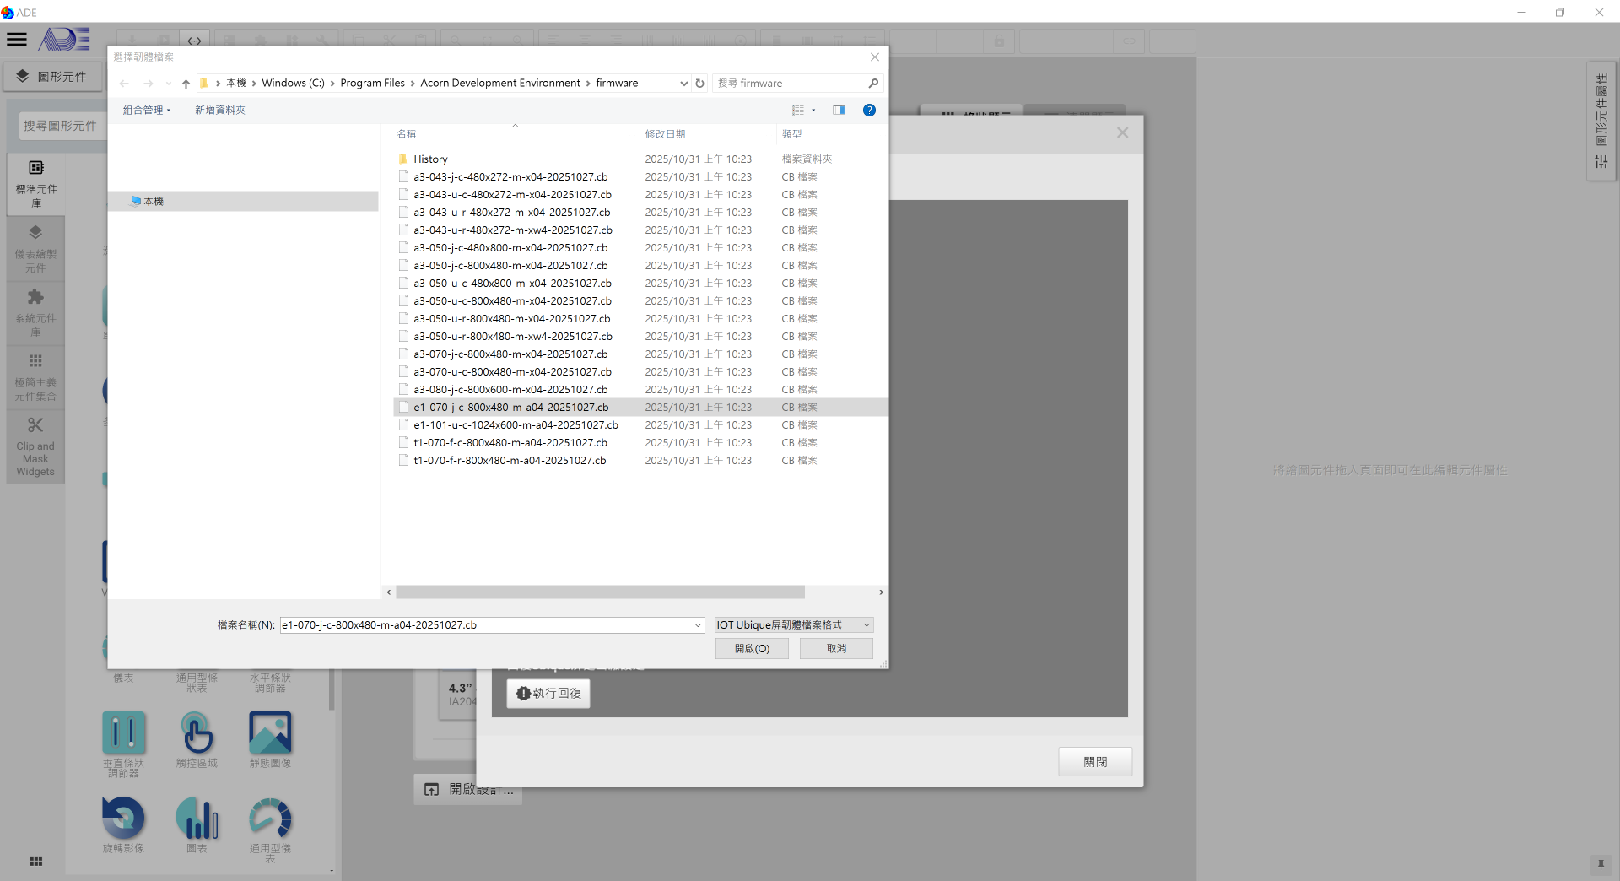Expand the file type filter dropdown
This screenshot has height=881, width=1620.
866,625
